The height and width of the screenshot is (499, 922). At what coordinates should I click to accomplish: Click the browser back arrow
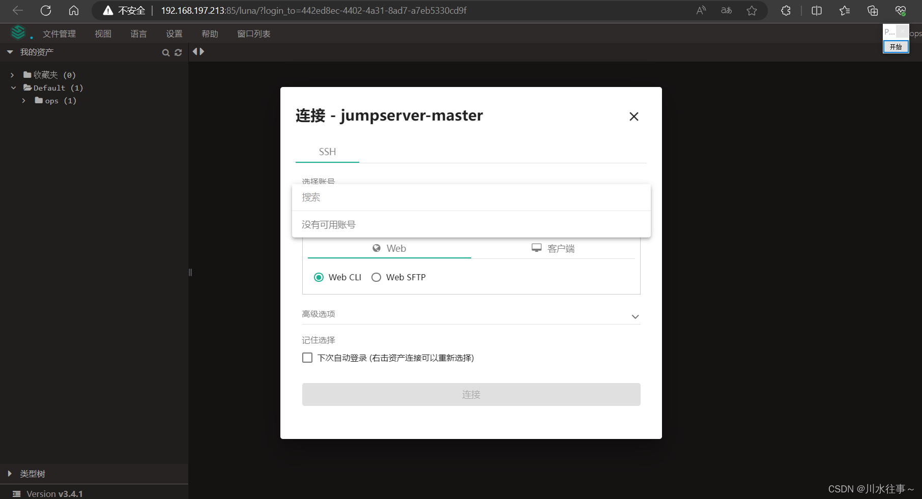tap(18, 10)
